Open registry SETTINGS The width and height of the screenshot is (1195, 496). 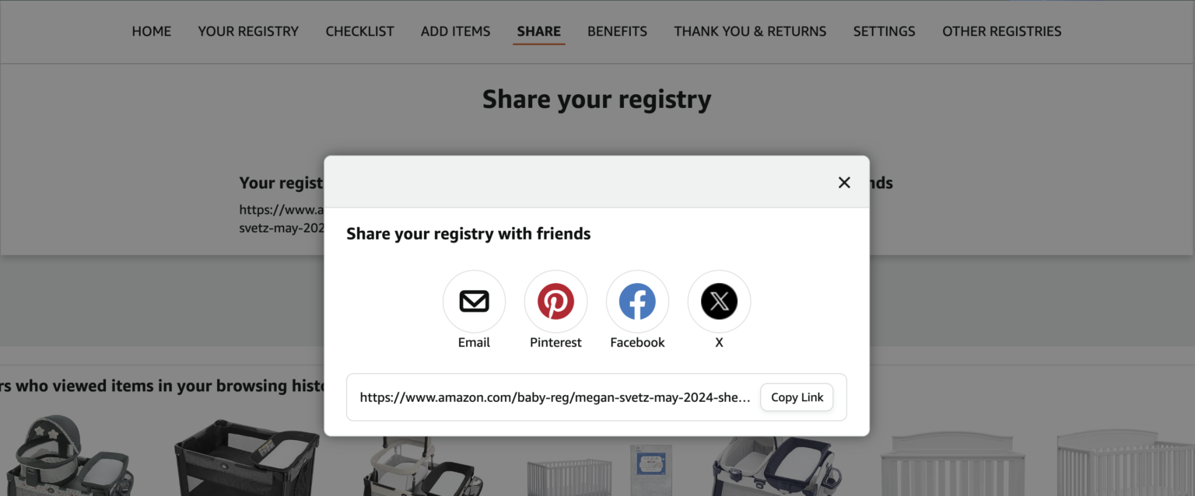click(x=884, y=31)
